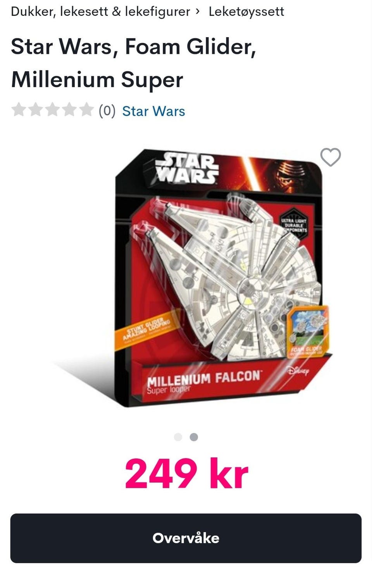Click the fifth rating star
372x581 pixels.
(x=86, y=110)
